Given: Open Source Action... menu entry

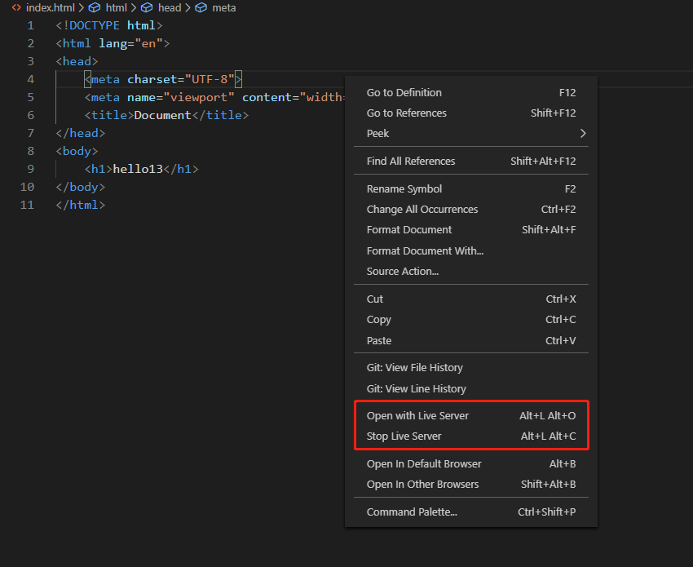Looking at the screenshot, I should click(403, 272).
